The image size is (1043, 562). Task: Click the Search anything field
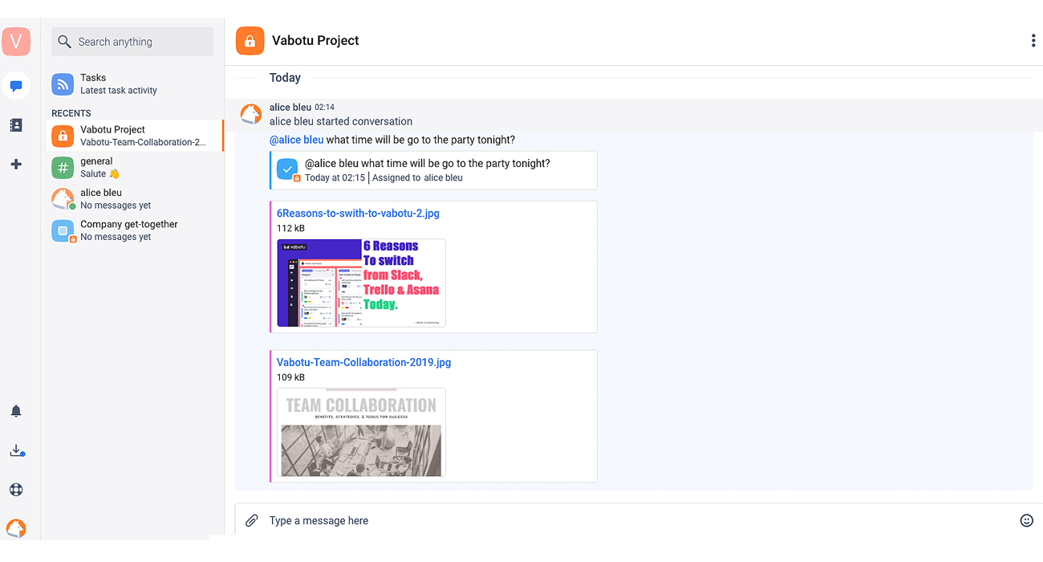[x=133, y=42]
